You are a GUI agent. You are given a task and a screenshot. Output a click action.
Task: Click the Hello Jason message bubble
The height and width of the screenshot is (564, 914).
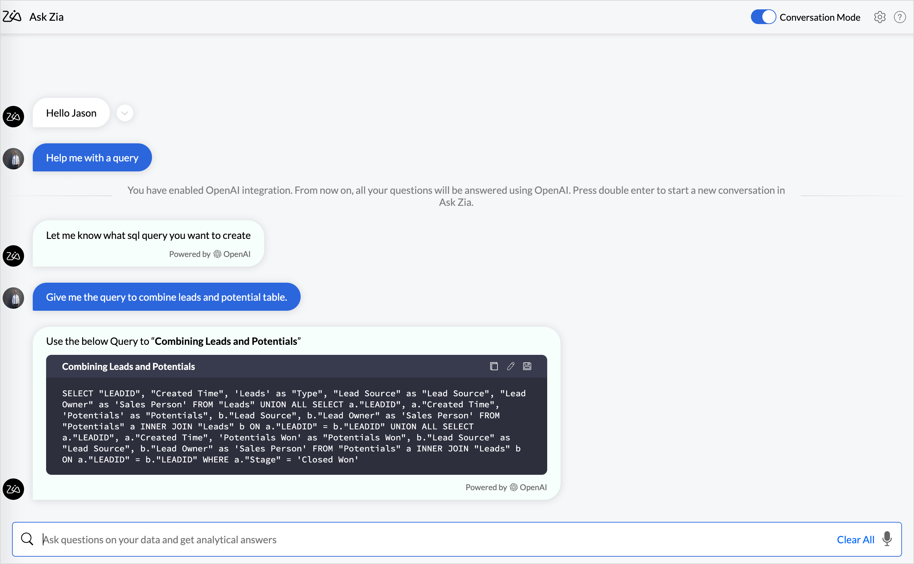[71, 113]
